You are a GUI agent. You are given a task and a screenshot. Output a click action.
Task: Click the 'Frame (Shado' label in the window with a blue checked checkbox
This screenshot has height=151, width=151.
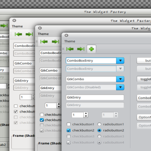coord(50,143)
